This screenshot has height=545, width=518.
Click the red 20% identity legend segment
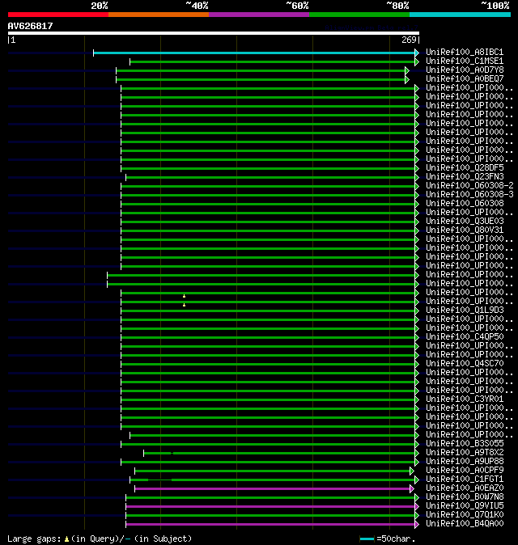[58, 15]
